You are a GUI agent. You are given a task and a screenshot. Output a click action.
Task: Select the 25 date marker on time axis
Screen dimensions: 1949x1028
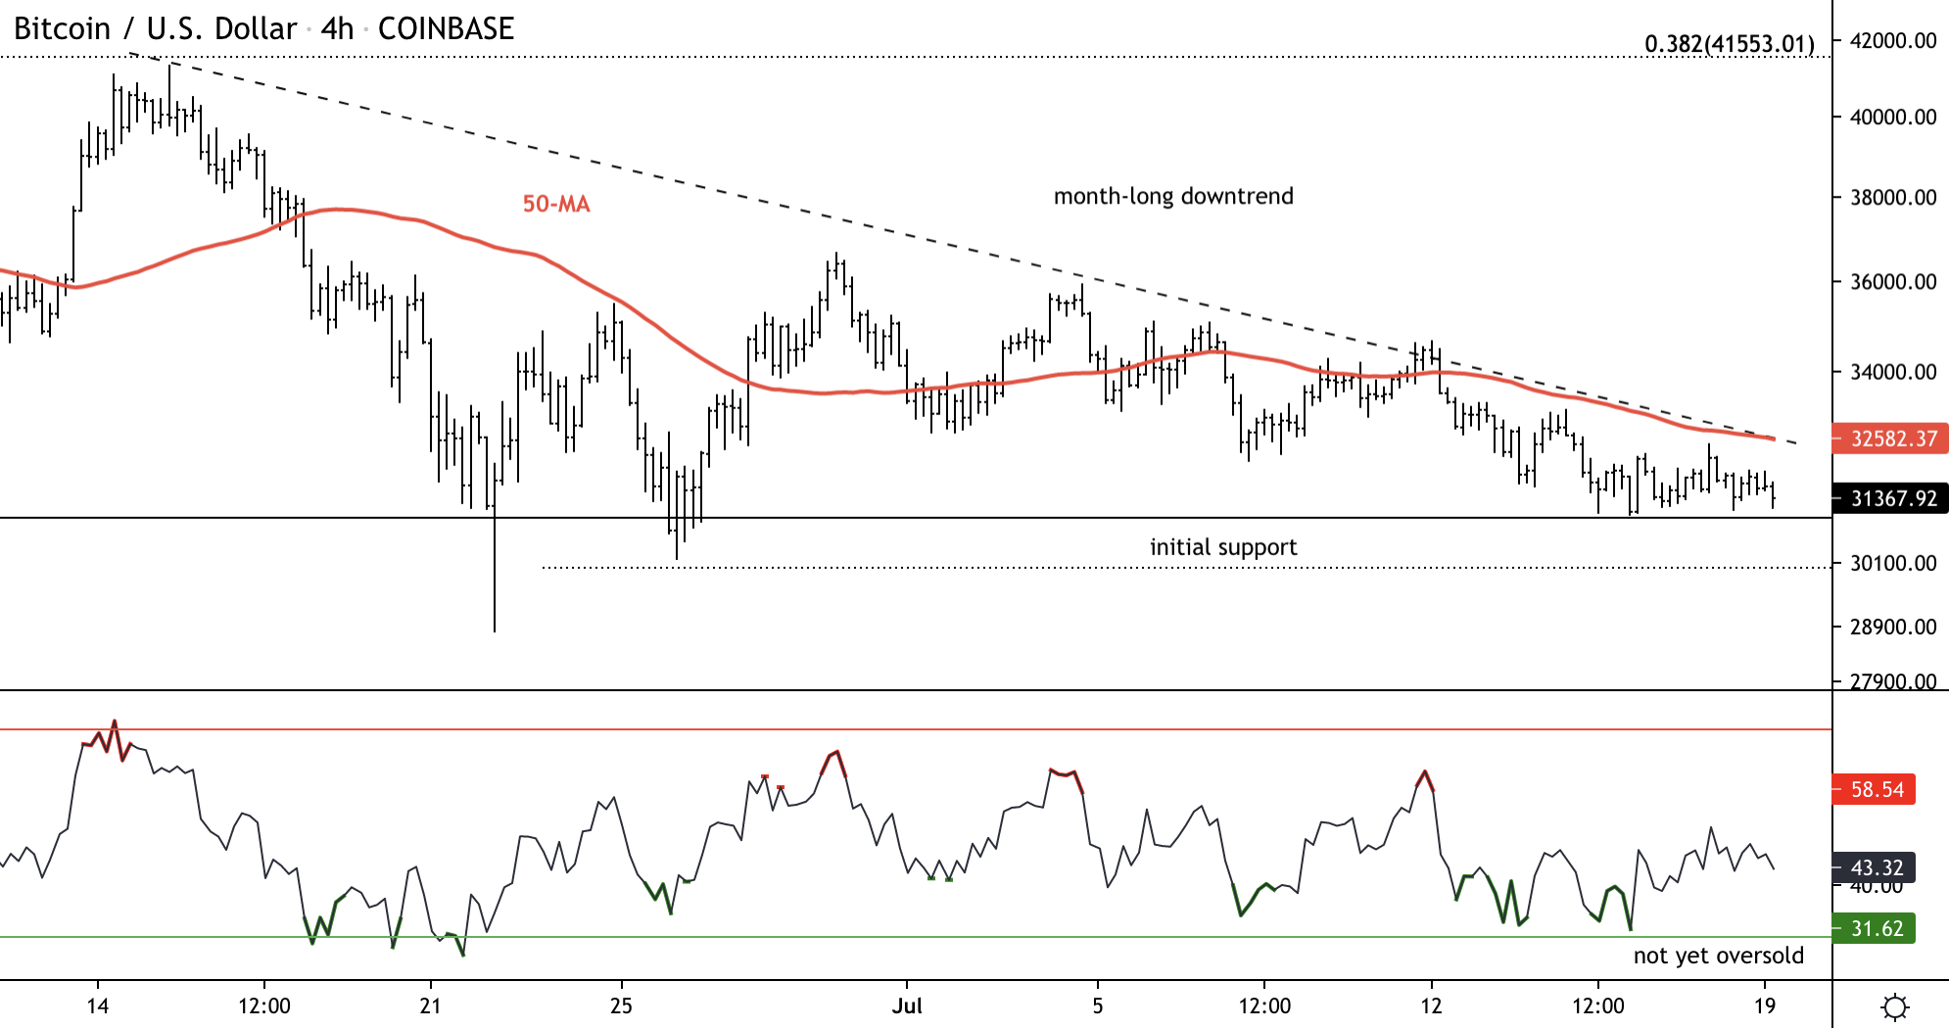pyautogui.click(x=621, y=1005)
